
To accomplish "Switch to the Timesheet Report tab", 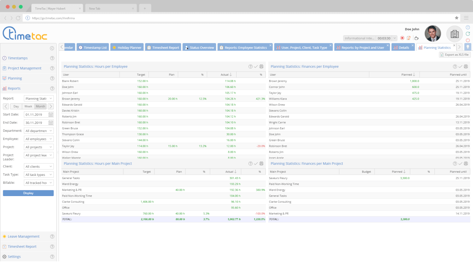I will 163,47.
